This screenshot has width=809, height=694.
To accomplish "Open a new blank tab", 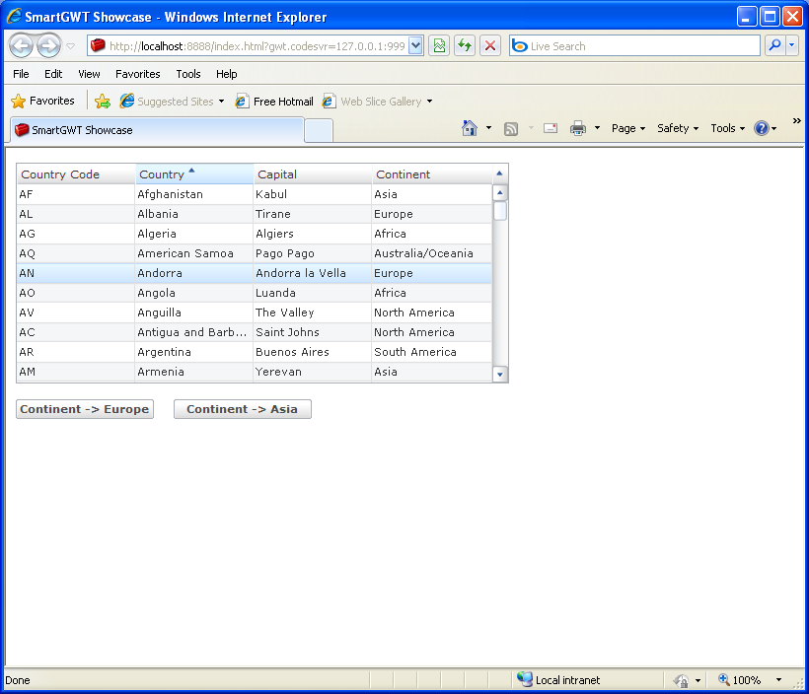I will pos(319,130).
